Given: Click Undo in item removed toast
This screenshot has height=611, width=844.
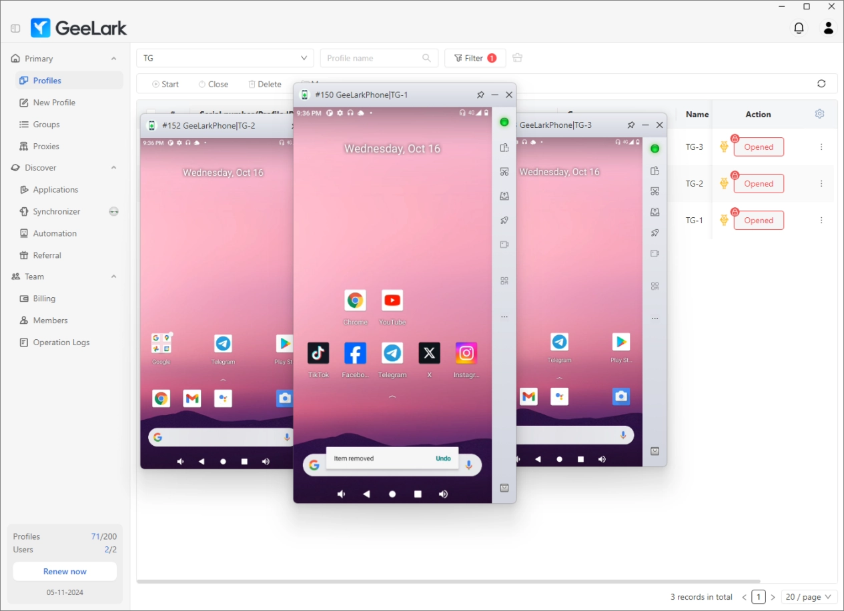Looking at the screenshot, I should [443, 458].
